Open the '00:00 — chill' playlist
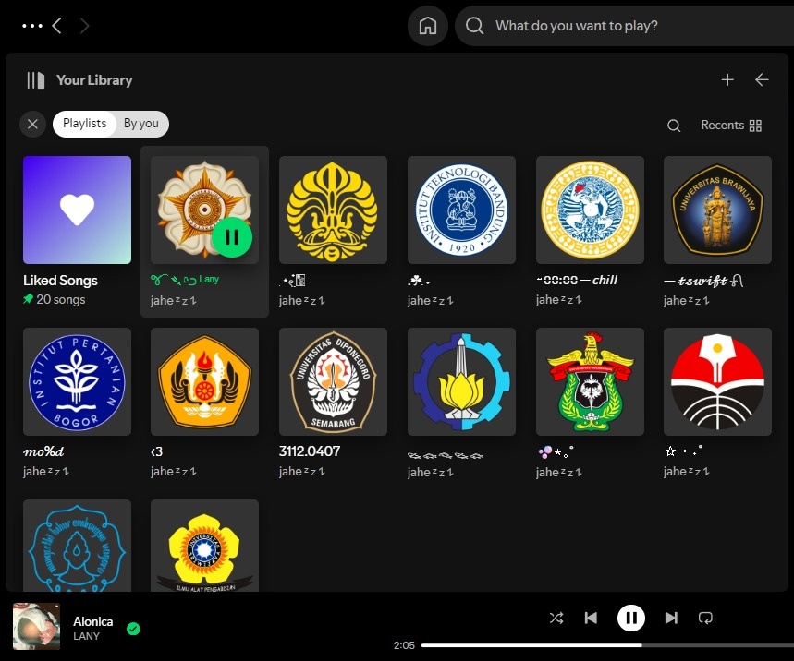The height and width of the screenshot is (661, 794). coord(590,210)
